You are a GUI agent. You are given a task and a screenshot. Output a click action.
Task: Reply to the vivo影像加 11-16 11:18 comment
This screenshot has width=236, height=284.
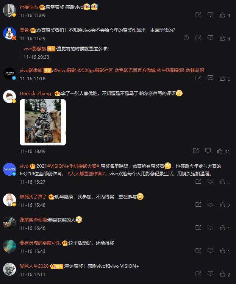click(210, 78)
